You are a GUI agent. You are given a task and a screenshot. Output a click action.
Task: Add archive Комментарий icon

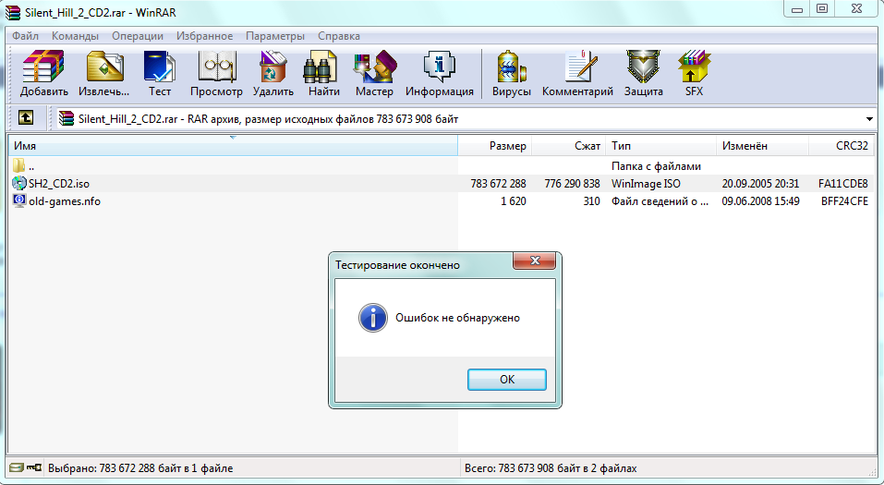[x=580, y=67]
